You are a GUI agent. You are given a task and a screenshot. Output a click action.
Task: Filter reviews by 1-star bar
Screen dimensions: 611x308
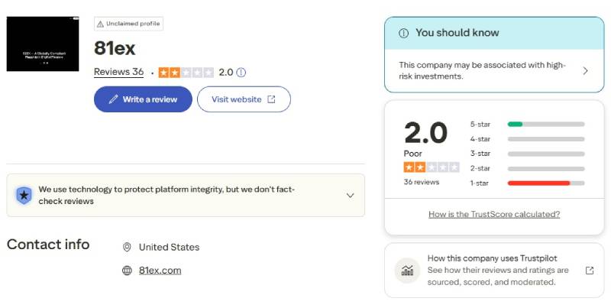pos(546,183)
